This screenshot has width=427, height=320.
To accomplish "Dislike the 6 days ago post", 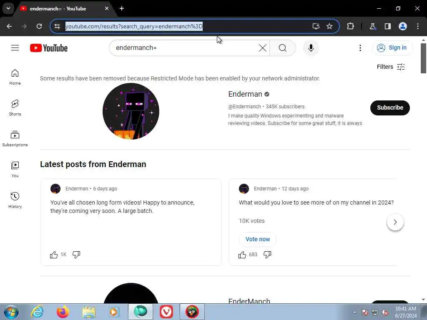I will pyautogui.click(x=76, y=255).
